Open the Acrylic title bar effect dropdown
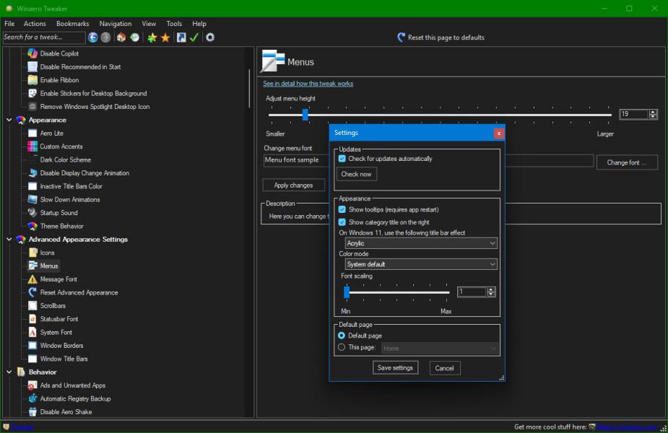The height and width of the screenshot is (433, 668). click(x=420, y=244)
